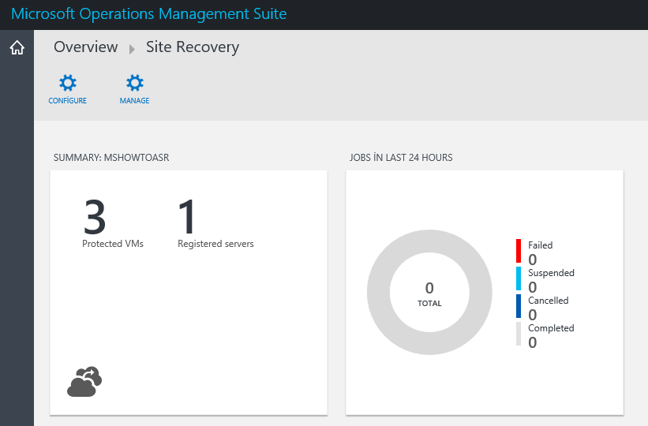Open the Manage gear icon
Screen dimensions: 648x426
135,83
